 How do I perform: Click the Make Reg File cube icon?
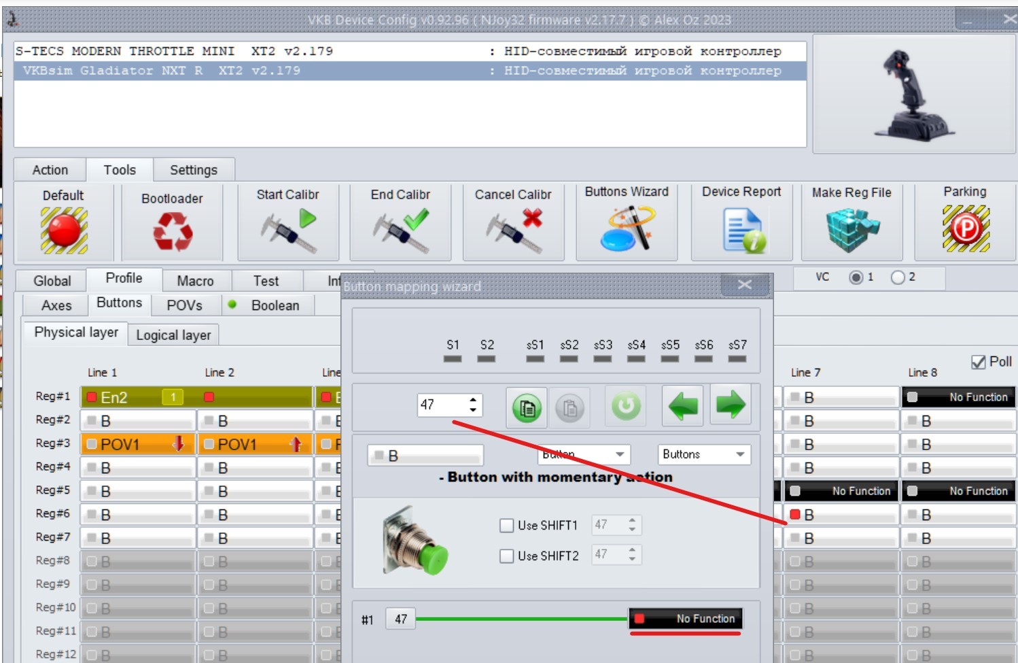tap(852, 230)
